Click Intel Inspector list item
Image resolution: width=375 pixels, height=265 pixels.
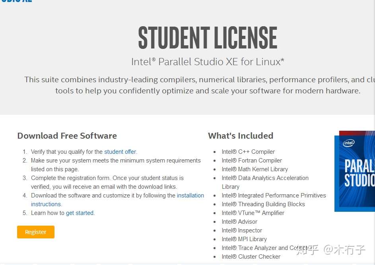pos(241,230)
